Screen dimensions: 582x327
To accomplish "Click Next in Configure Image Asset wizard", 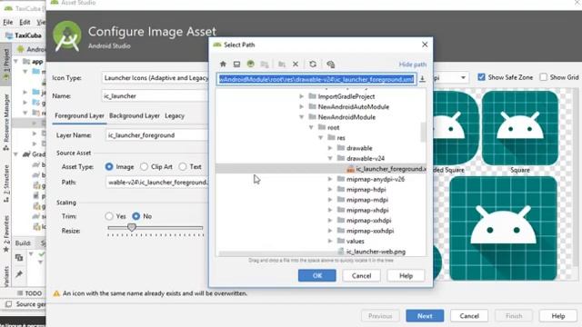I will [425, 316].
